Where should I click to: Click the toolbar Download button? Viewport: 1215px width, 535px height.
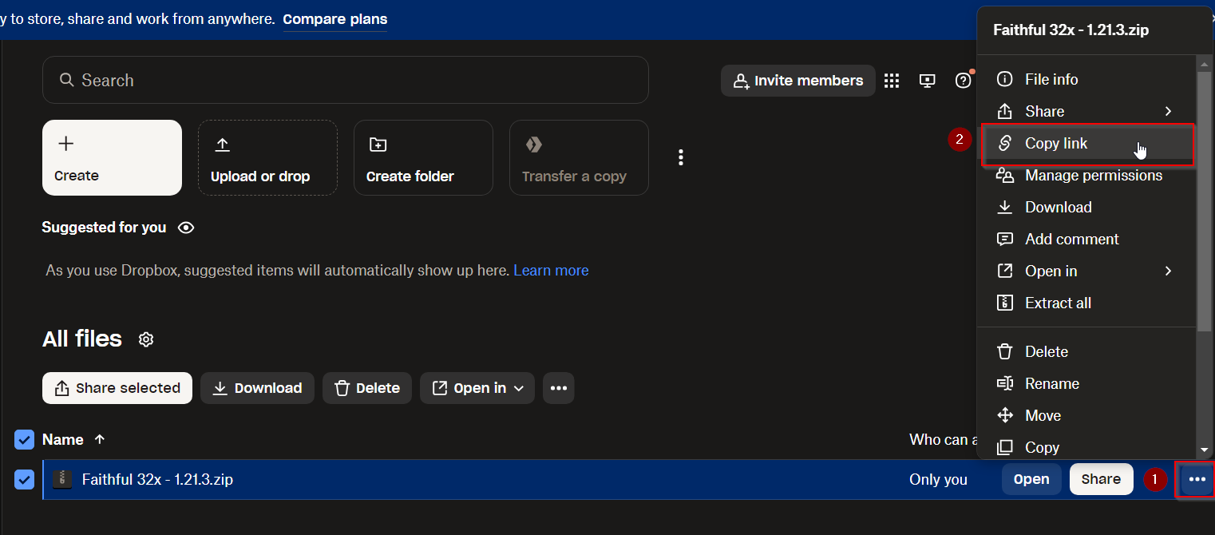coord(257,388)
